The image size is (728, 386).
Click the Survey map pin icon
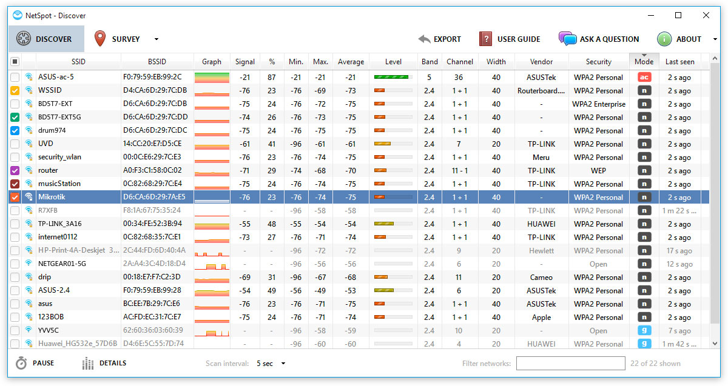coord(100,39)
